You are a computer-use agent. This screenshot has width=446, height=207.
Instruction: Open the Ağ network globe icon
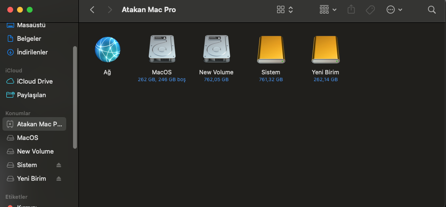click(107, 50)
